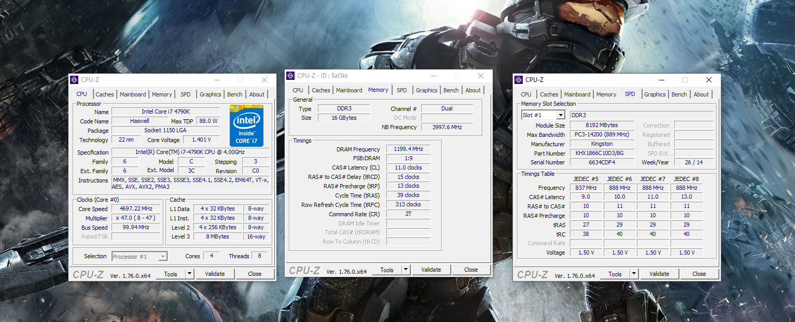
Task: Open Mainboard tab in middle window
Action: [x=349, y=90]
